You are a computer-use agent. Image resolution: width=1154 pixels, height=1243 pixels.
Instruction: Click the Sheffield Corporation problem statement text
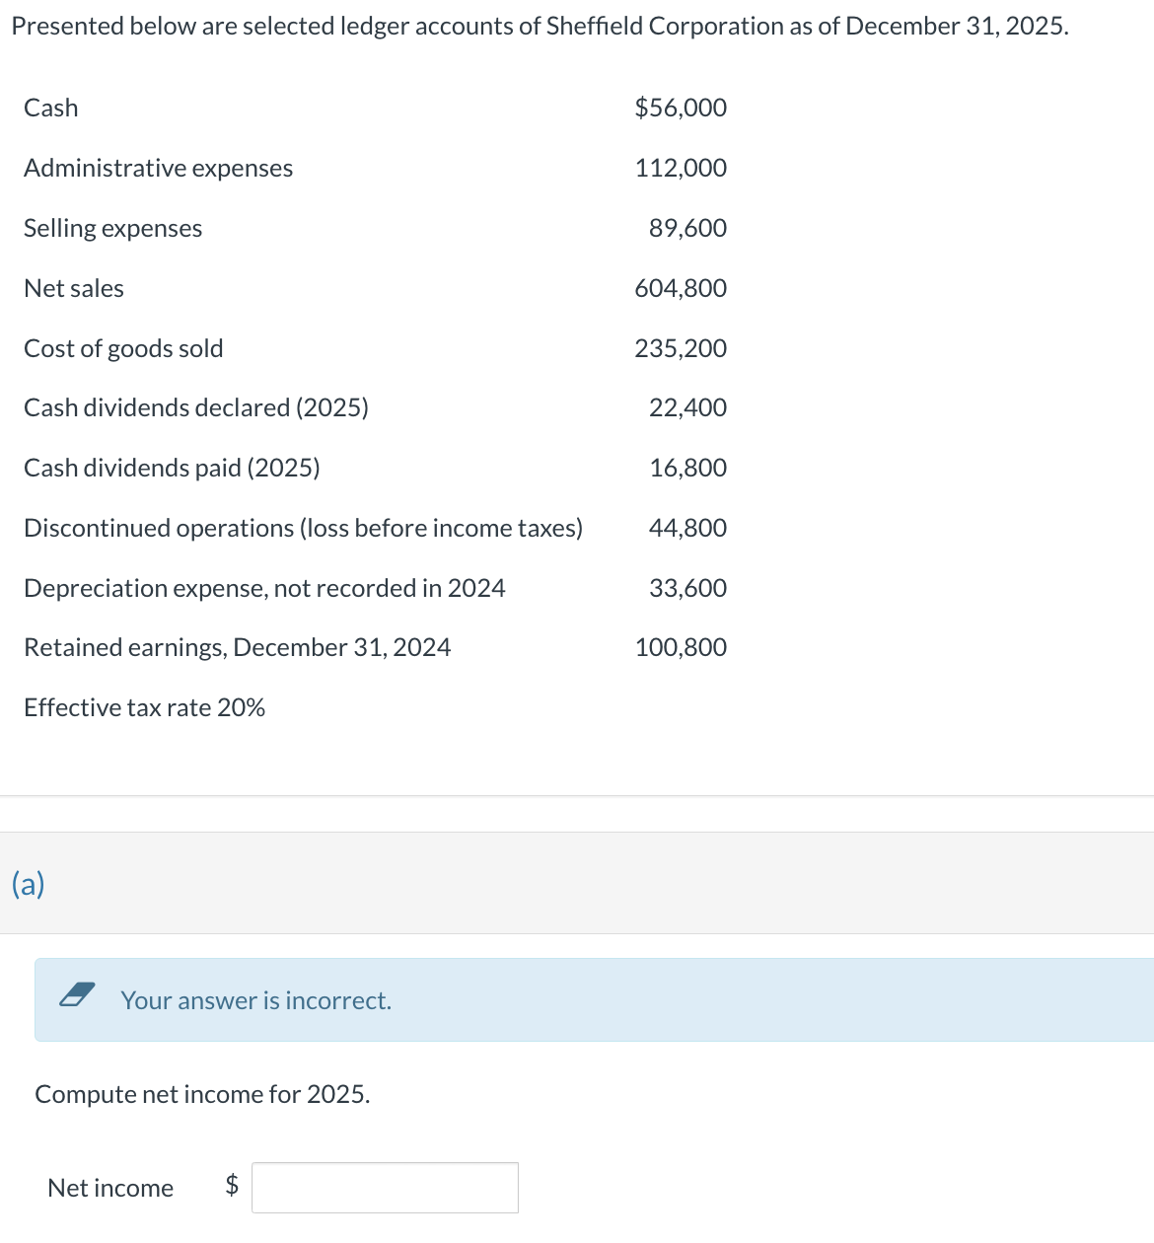[x=540, y=26]
